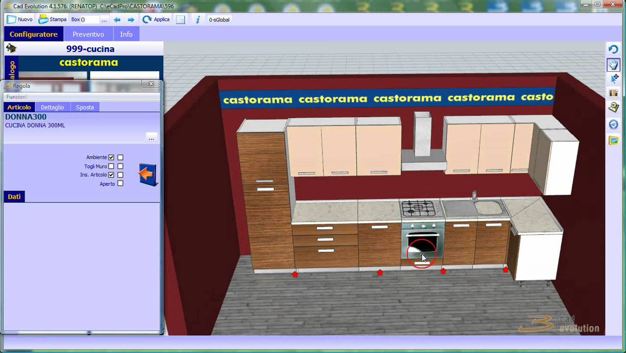Click the leftmost red floor marker
The height and width of the screenshot is (353, 626).
(295, 275)
